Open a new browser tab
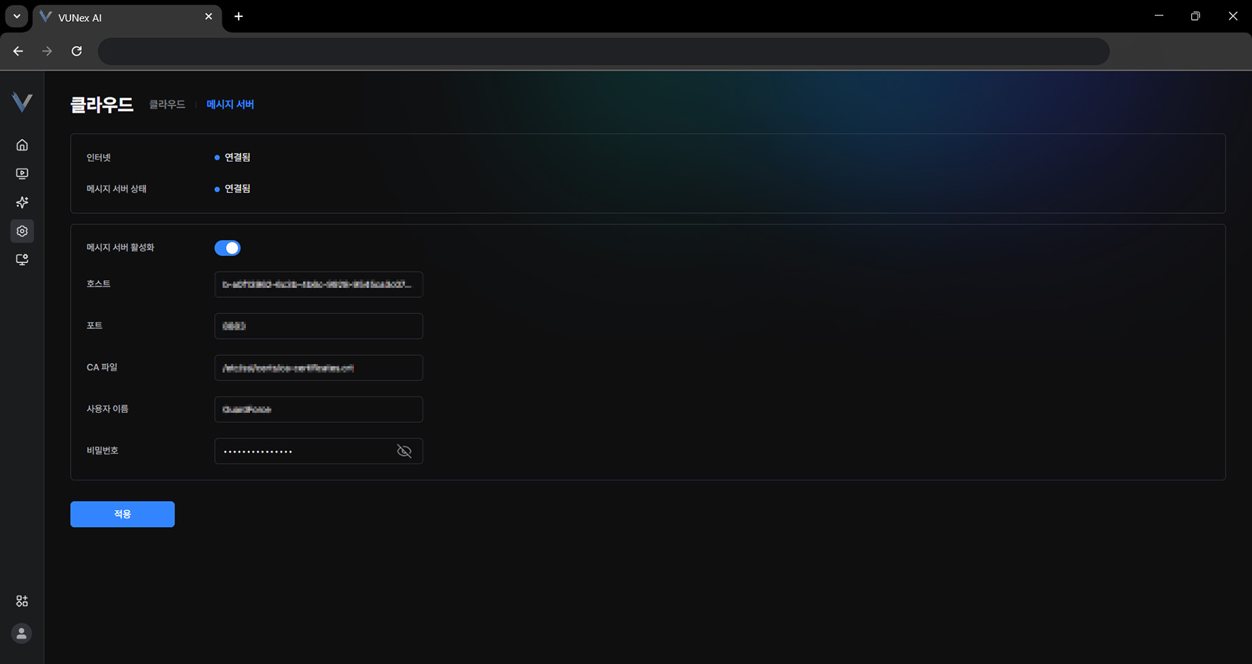 point(239,16)
